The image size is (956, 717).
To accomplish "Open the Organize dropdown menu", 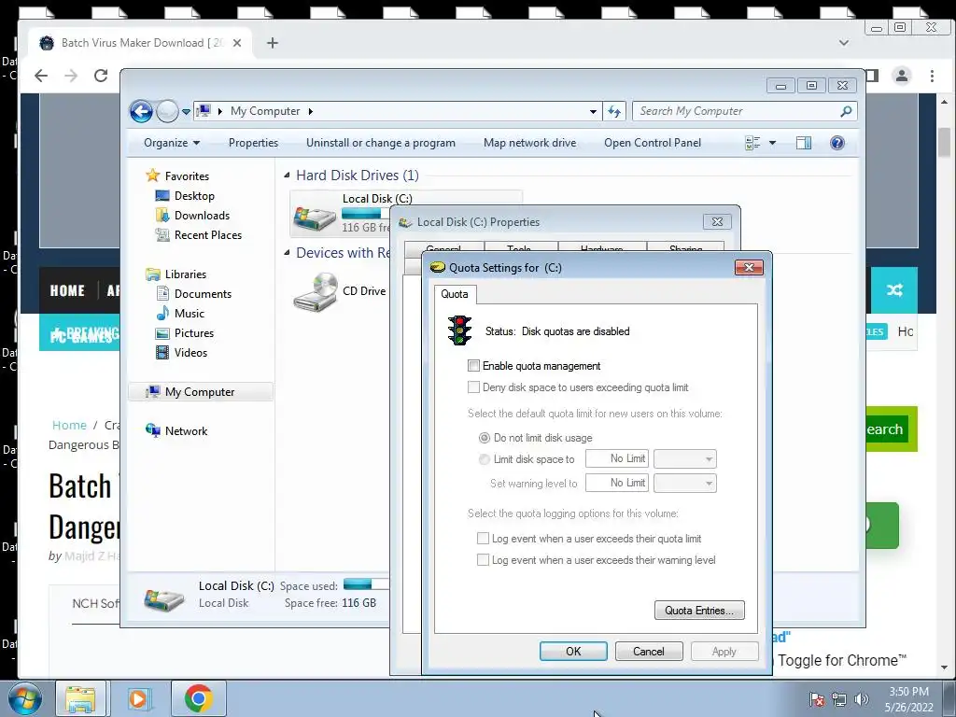I will click(172, 143).
